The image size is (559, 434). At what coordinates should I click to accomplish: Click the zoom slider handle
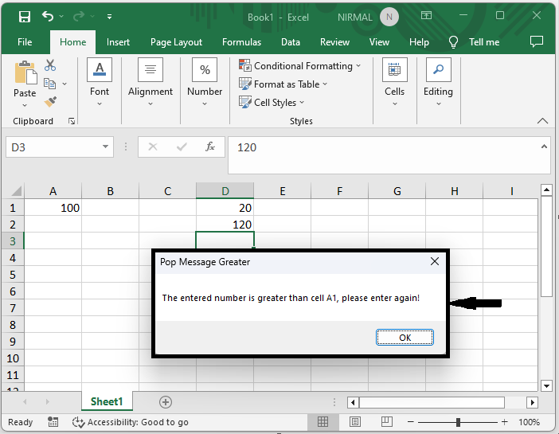click(458, 422)
